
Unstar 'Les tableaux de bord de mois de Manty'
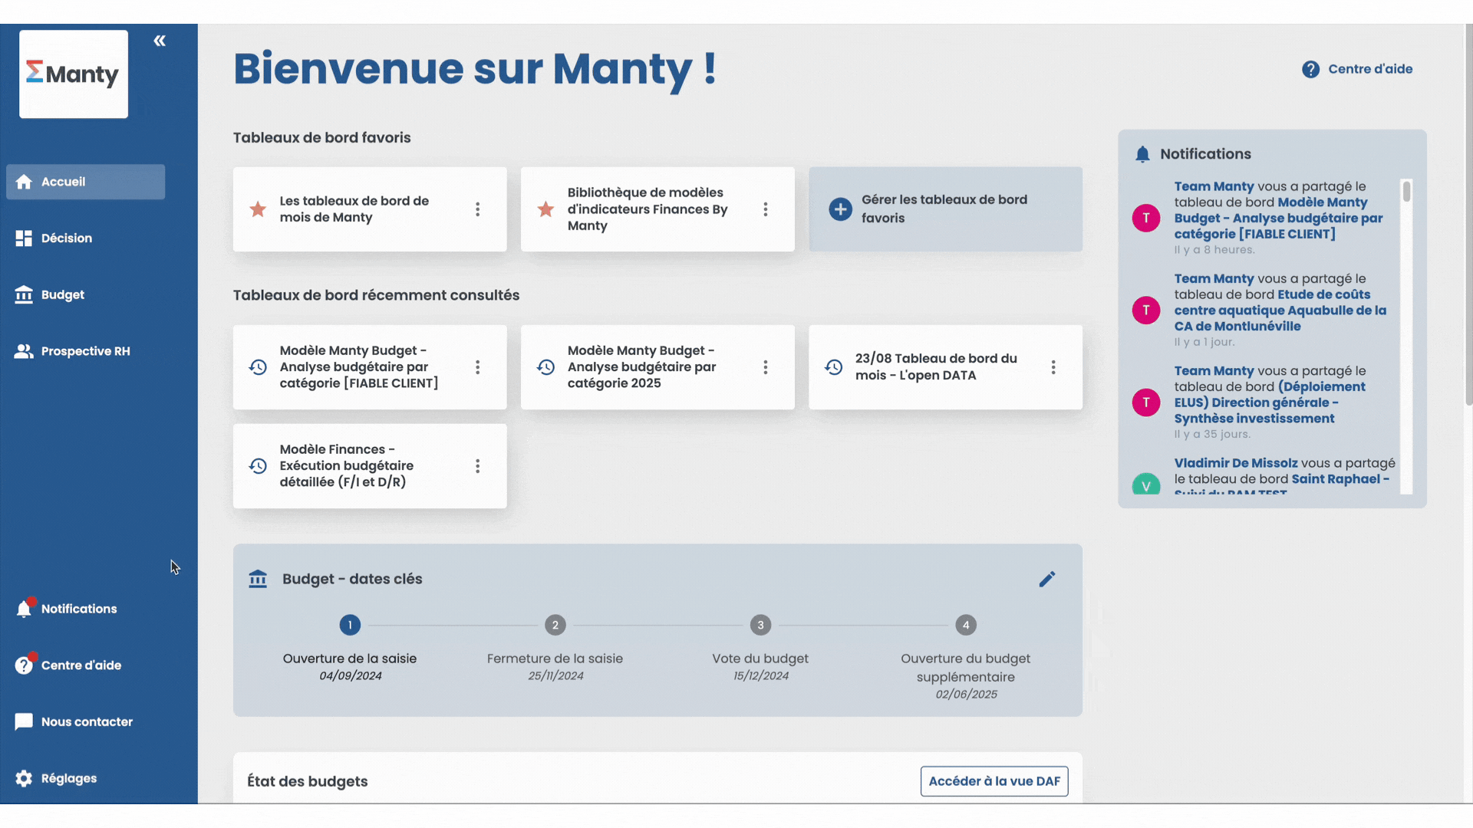pyautogui.click(x=258, y=209)
